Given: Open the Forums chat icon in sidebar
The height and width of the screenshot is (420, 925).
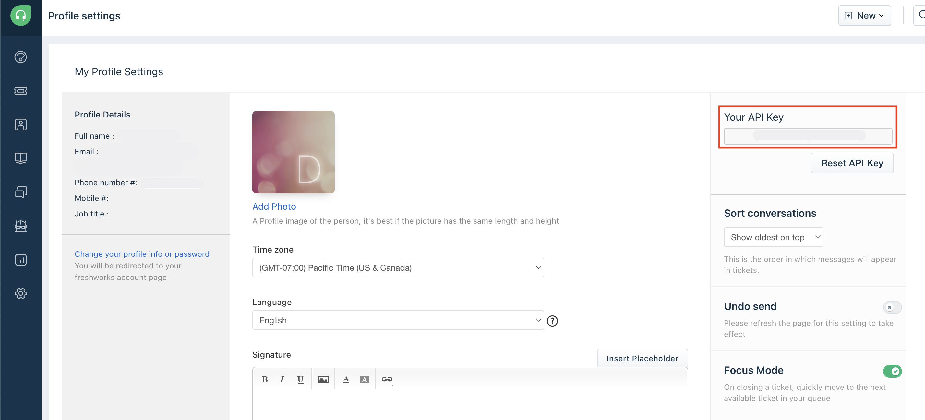Looking at the screenshot, I should coord(20,192).
